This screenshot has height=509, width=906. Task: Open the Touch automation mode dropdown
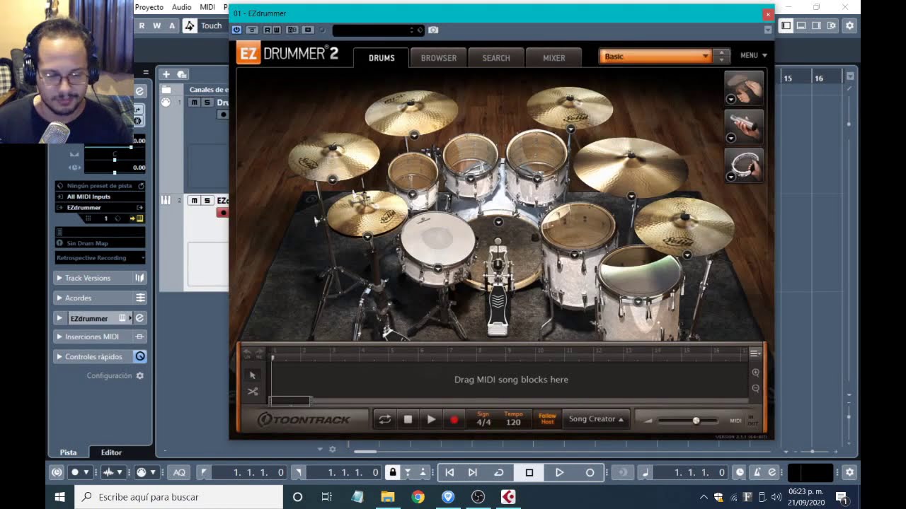click(211, 25)
